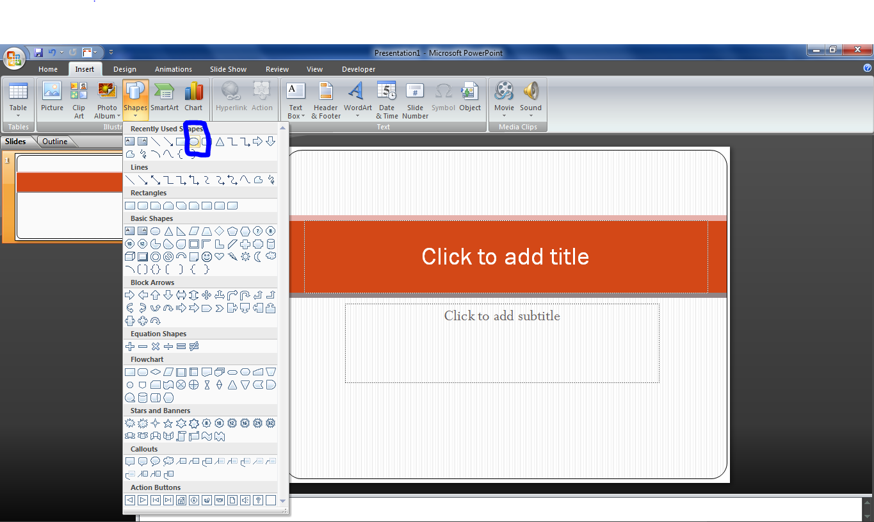Select the Flowchart Summing Junction shape
The image size is (874, 522).
[x=181, y=385]
